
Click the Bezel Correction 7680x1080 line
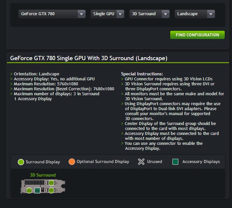(64, 89)
